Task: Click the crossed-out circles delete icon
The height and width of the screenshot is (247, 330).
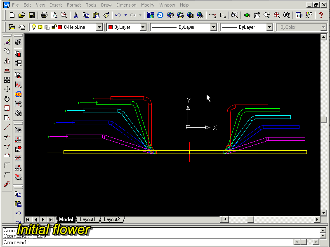Action: (18, 158)
